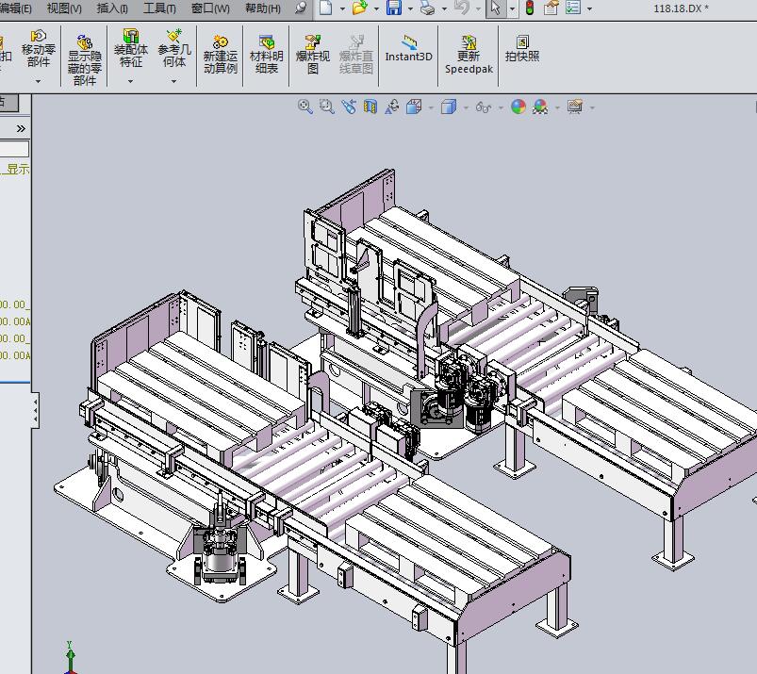Open the 帮助(H) menu
The width and height of the screenshot is (757, 674).
pos(263,8)
